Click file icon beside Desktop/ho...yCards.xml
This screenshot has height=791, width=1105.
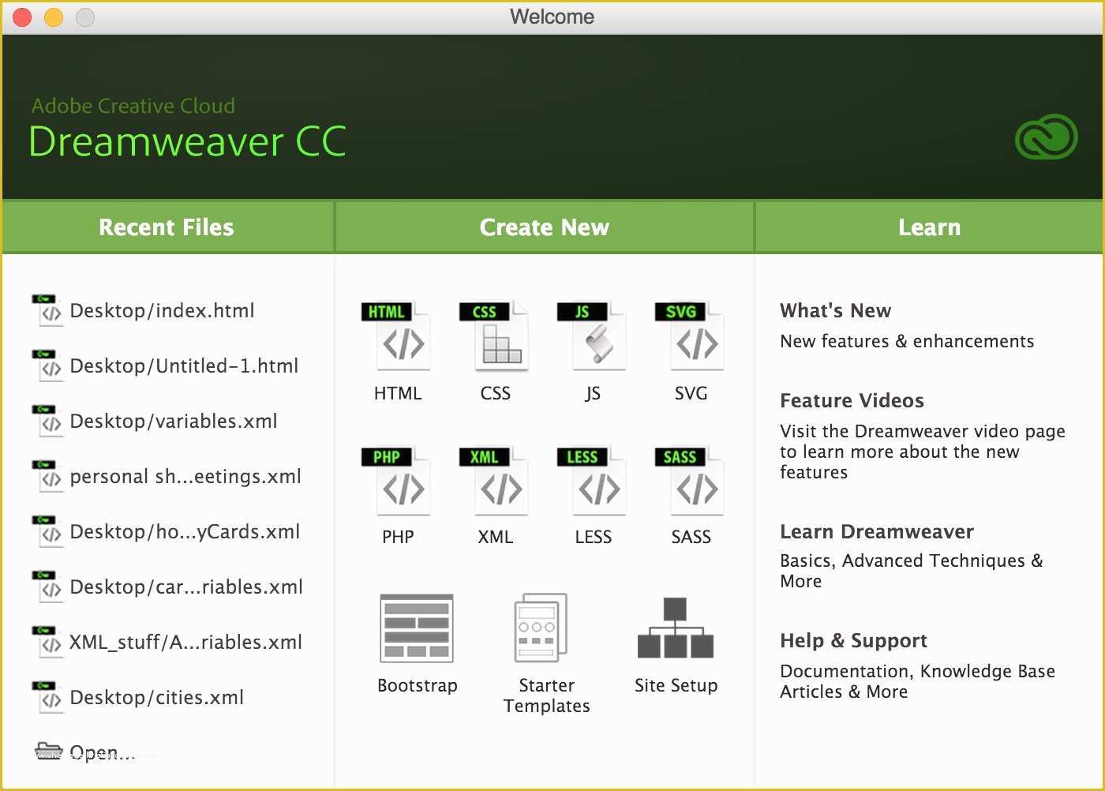click(47, 531)
